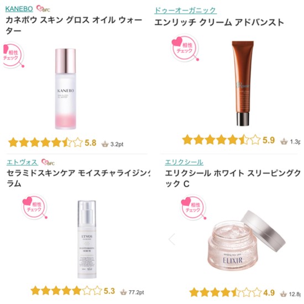This screenshot has width=304, height=304.
Task: Select the ELIXIR jar product image
Action: point(246,241)
